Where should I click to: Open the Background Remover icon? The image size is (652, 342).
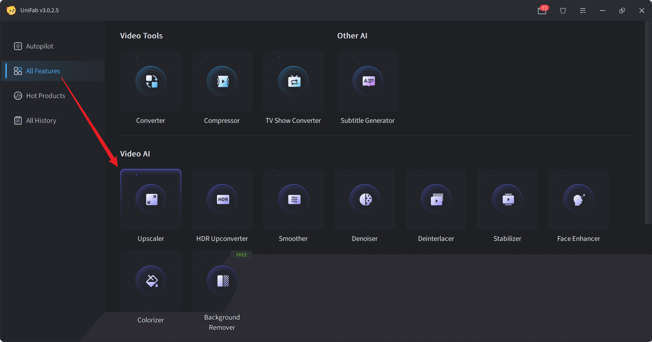(x=222, y=281)
